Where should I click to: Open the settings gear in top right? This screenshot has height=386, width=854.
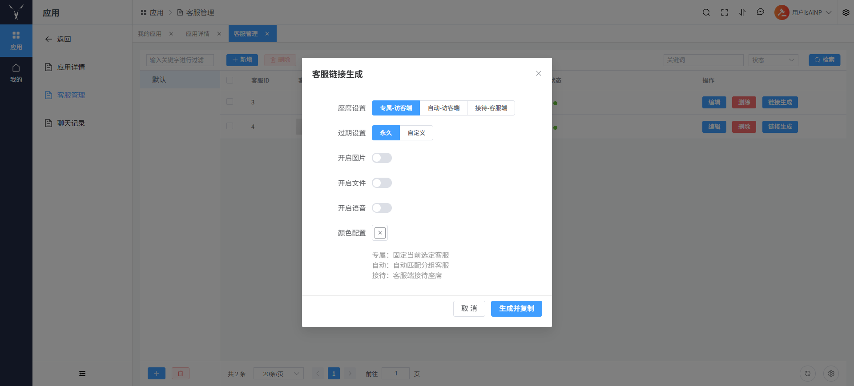click(x=846, y=12)
